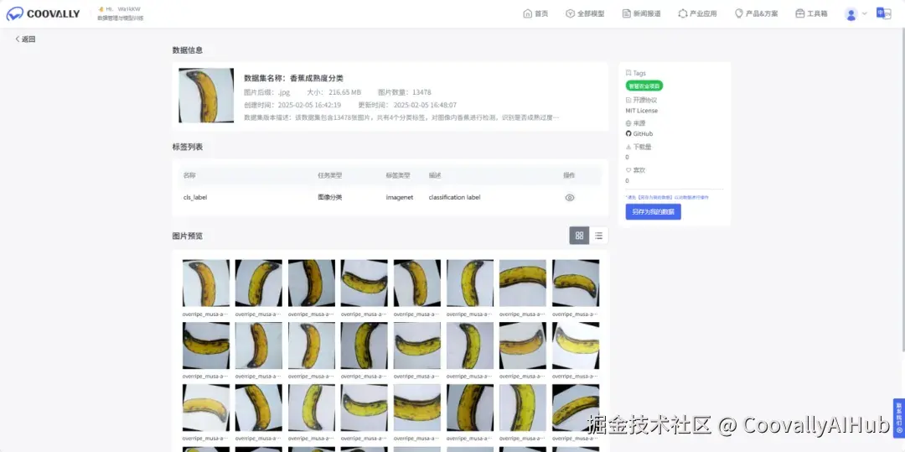The image size is (905, 452).
Task: Click the 标签类型 column header
Action: 398,175
